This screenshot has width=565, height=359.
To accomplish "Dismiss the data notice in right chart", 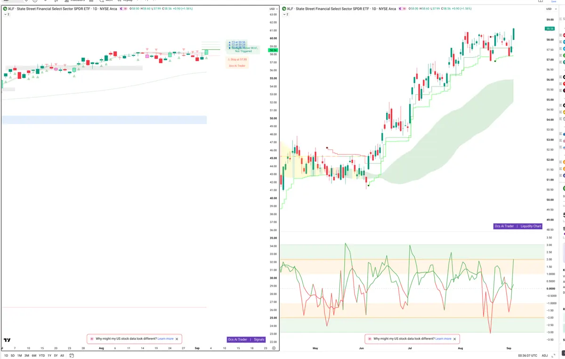I will tap(455, 339).
